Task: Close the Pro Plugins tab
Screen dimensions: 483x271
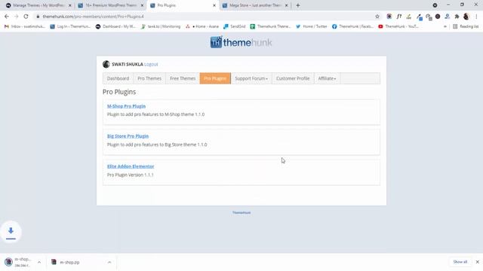Action: 214,5
